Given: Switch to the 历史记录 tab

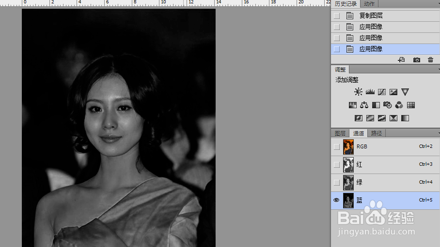Looking at the screenshot, I should pyautogui.click(x=346, y=4).
